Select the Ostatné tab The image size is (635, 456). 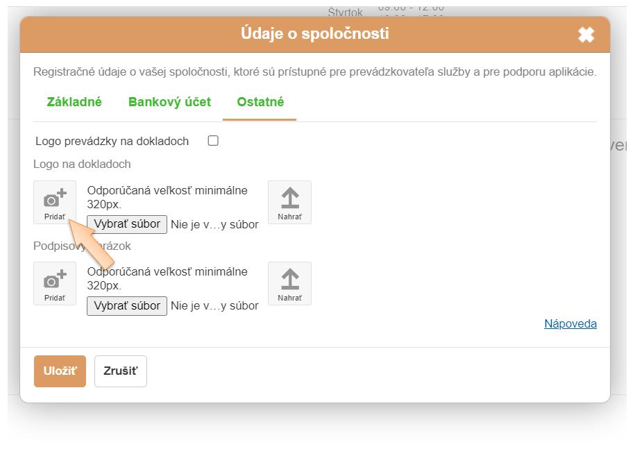click(x=260, y=102)
